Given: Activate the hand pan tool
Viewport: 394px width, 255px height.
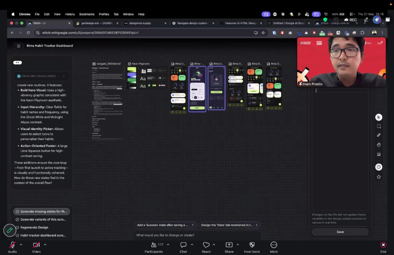Looking at the screenshot, I should (x=379, y=145).
